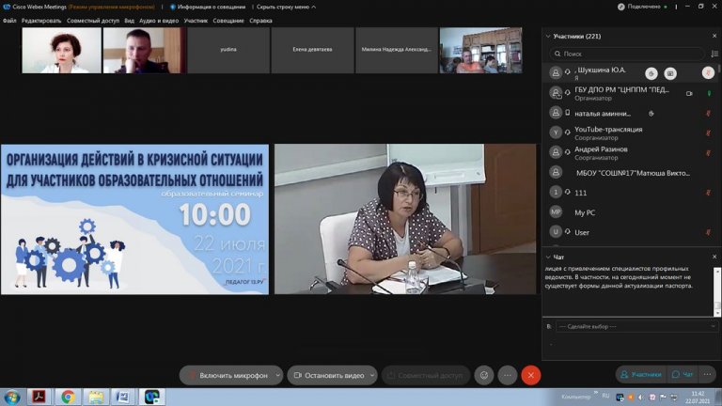Click muted mic icon on наталья row

tap(708, 113)
